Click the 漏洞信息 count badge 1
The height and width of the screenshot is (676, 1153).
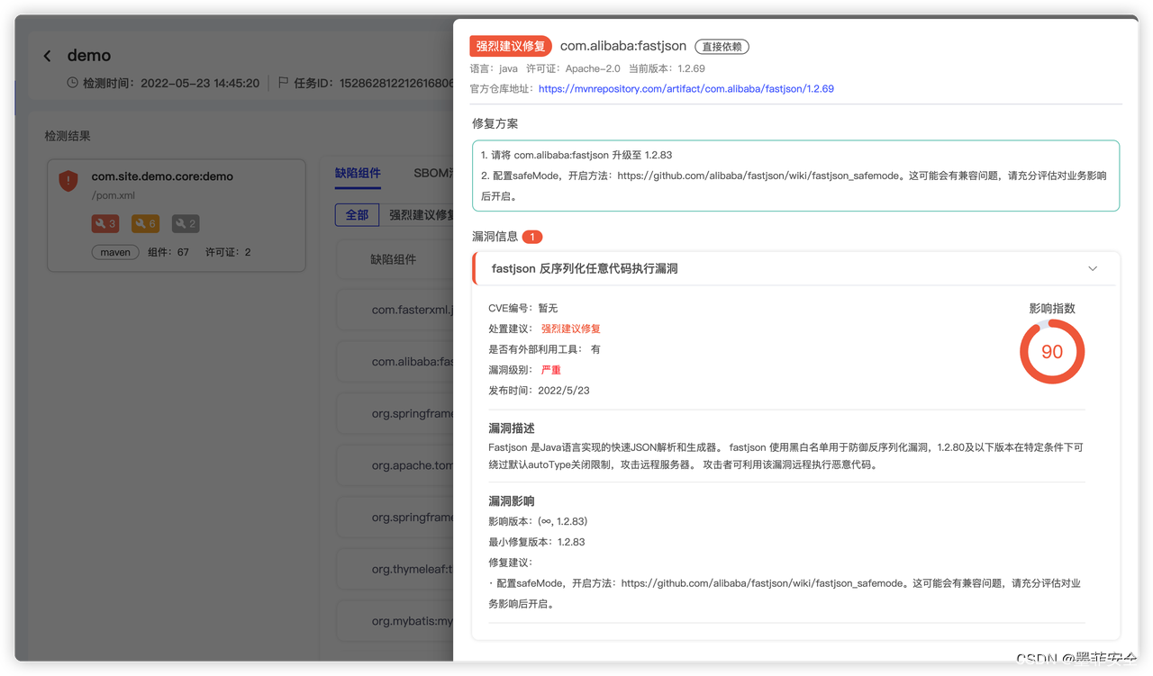(531, 237)
